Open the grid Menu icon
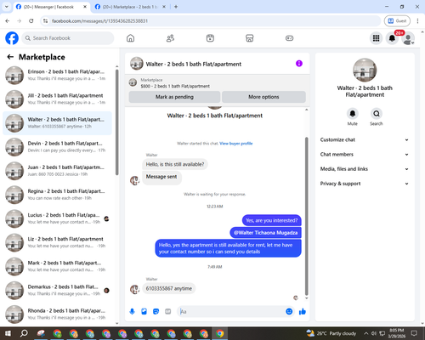The width and height of the screenshot is (425, 340). click(376, 38)
